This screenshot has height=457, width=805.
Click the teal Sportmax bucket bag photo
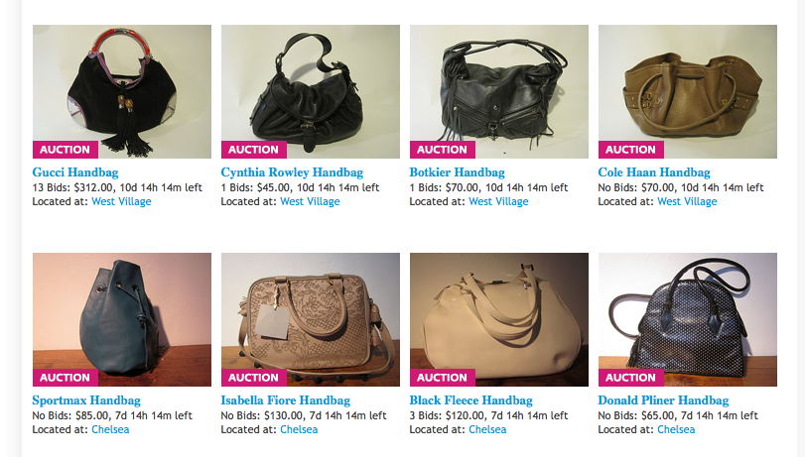[x=122, y=319]
